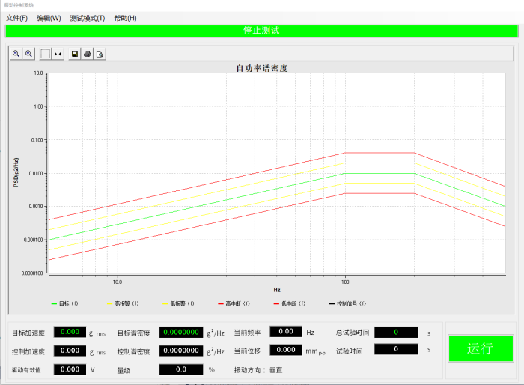Click the horizontal compress arrows icon
The image size is (524, 385).
[x=58, y=54]
